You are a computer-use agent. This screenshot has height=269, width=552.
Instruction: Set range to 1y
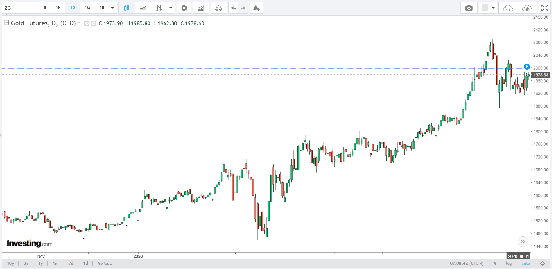[41, 264]
